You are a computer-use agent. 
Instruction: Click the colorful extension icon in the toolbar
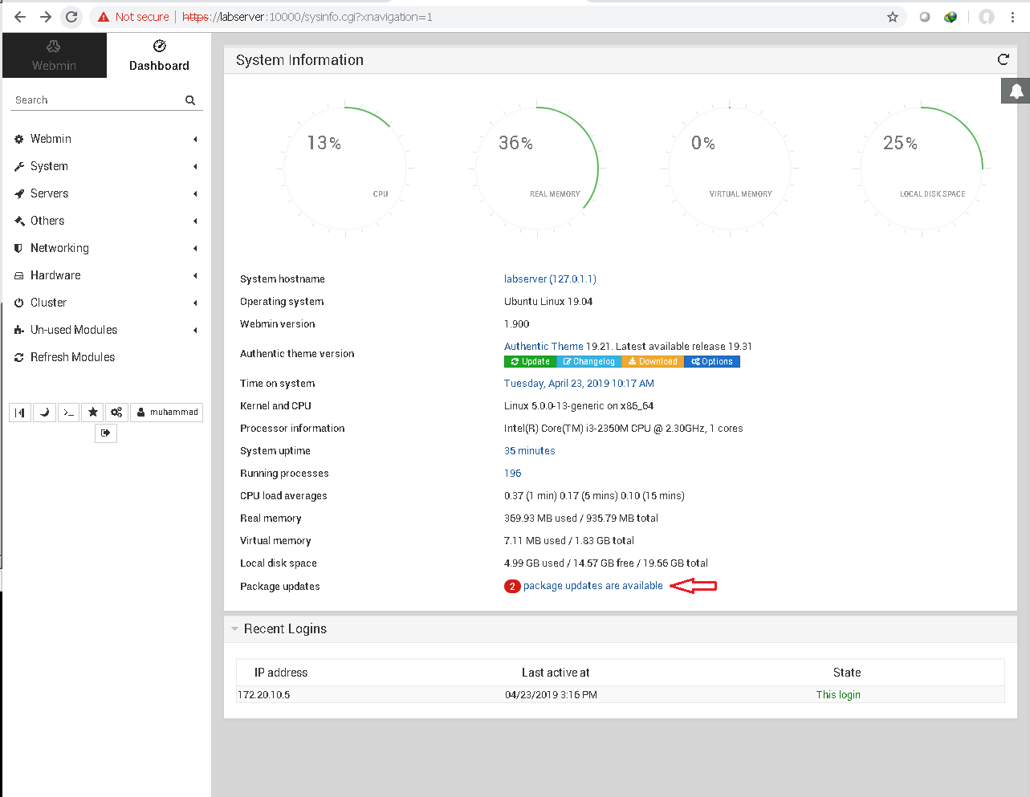click(x=951, y=17)
